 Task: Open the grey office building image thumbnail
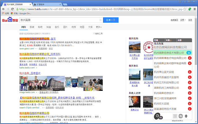pos(56,83)
